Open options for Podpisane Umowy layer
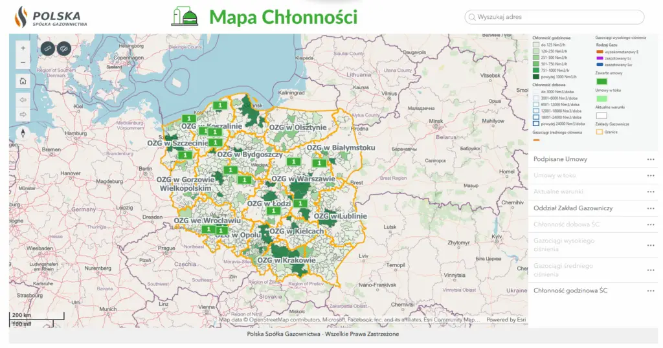This screenshot has height=348, width=663. [651, 159]
